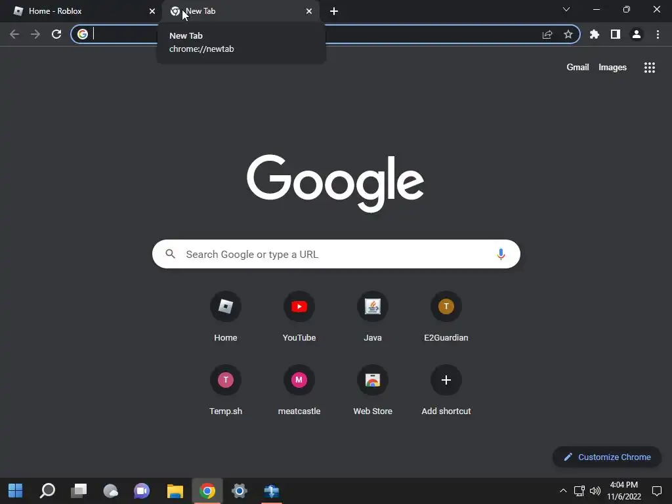This screenshot has height=504, width=672.
Task: Open the Temp.sh shortcut
Action: 226,390
